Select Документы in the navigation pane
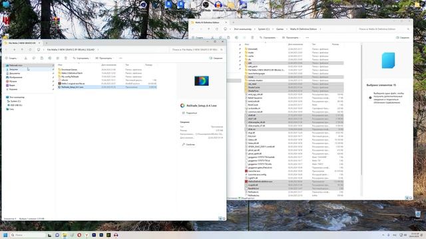Image resolution: width=426 pixels, height=239 pixels. click(x=29, y=74)
